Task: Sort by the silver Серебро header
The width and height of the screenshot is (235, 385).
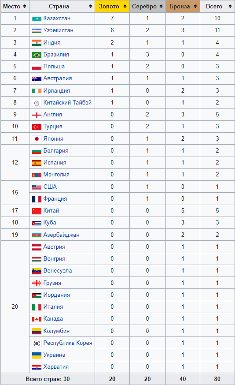Action: point(147,6)
